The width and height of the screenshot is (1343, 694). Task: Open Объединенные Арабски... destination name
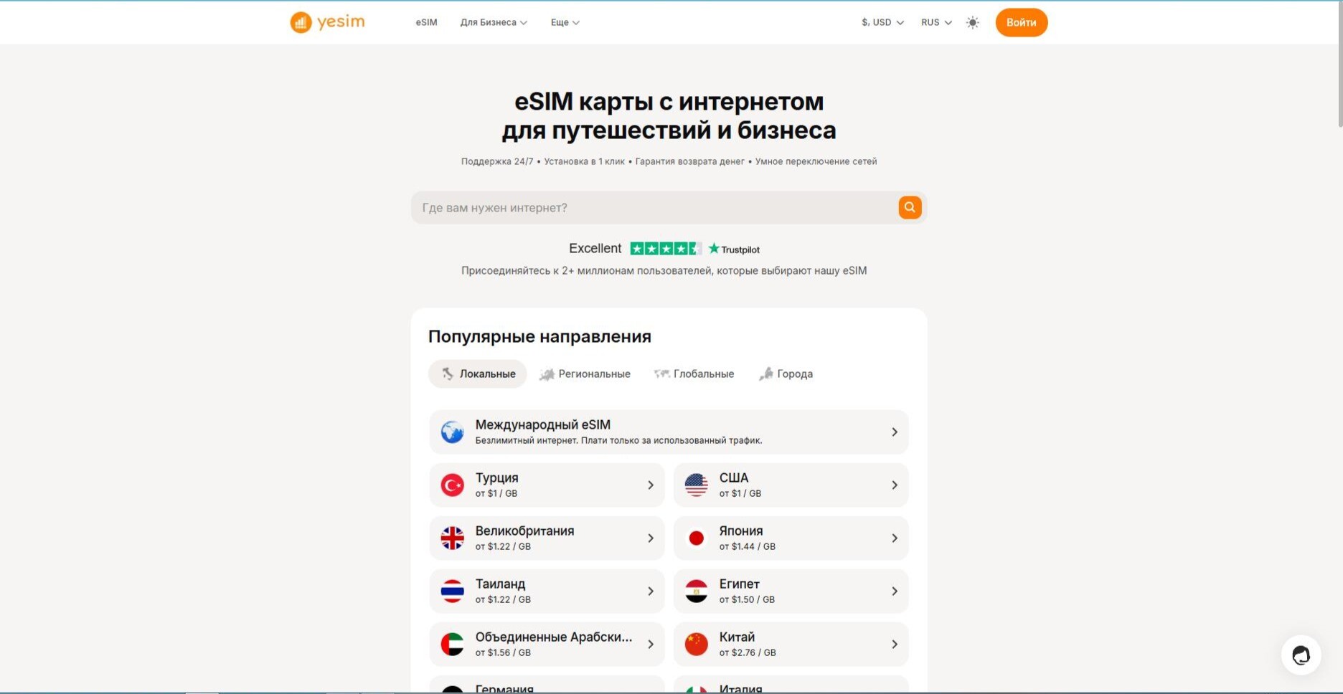tap(553, 637)
